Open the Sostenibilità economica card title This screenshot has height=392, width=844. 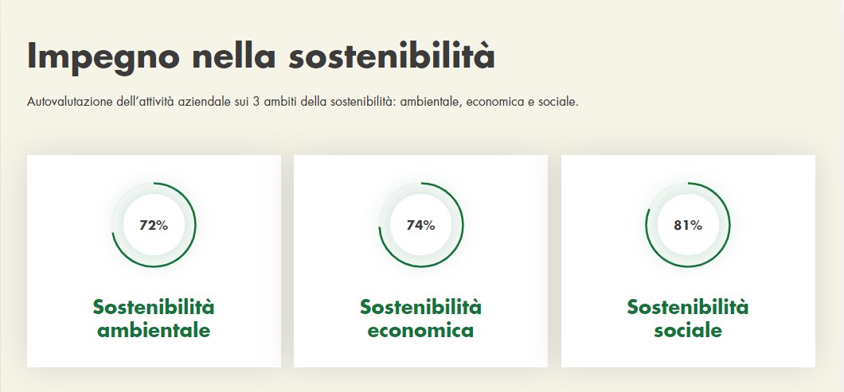click(x=420, y=318)
